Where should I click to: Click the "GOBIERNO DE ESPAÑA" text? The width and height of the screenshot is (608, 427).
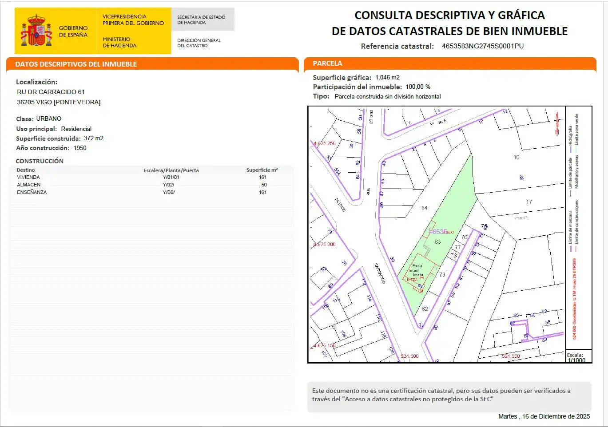point(73,32)
